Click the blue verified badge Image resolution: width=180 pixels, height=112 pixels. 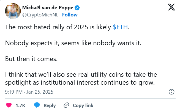coord(77,8)
